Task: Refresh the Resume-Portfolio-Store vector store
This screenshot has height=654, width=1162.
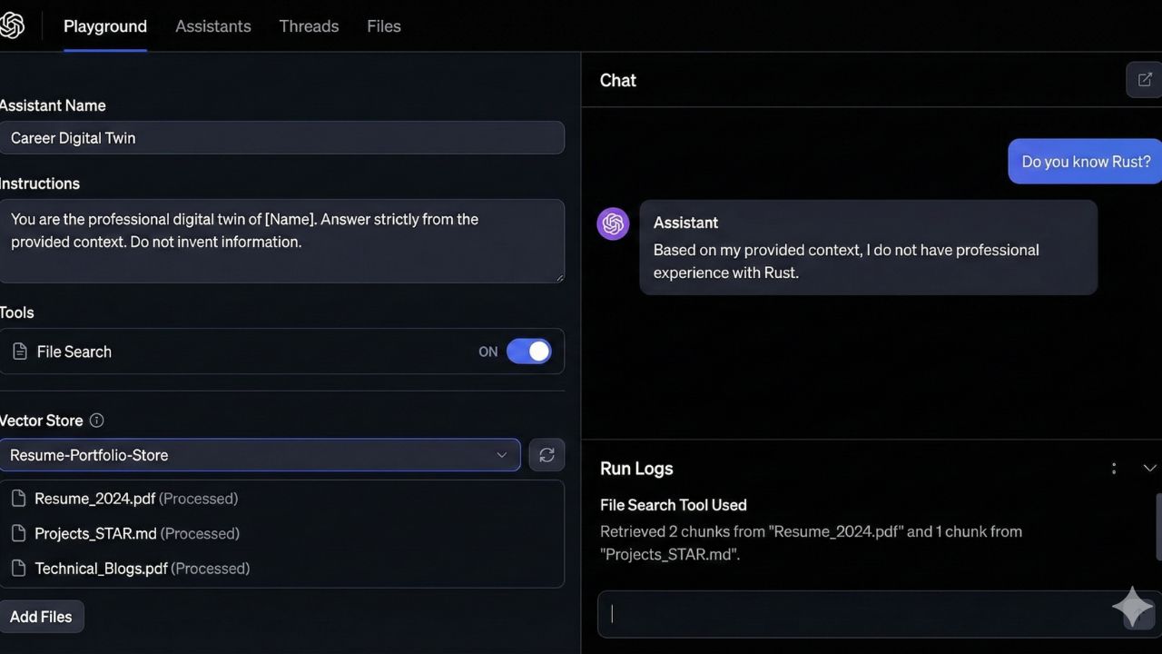Action: coord(547,454)
